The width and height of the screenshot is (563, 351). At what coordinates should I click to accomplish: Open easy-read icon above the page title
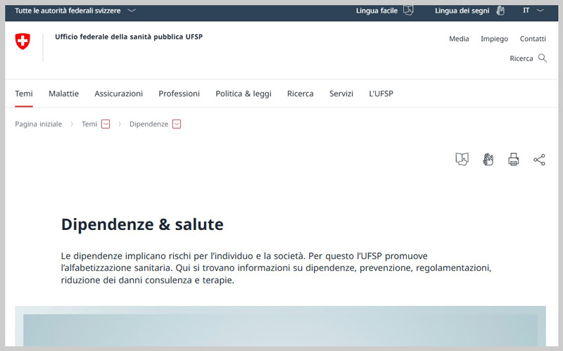[462, 160]
